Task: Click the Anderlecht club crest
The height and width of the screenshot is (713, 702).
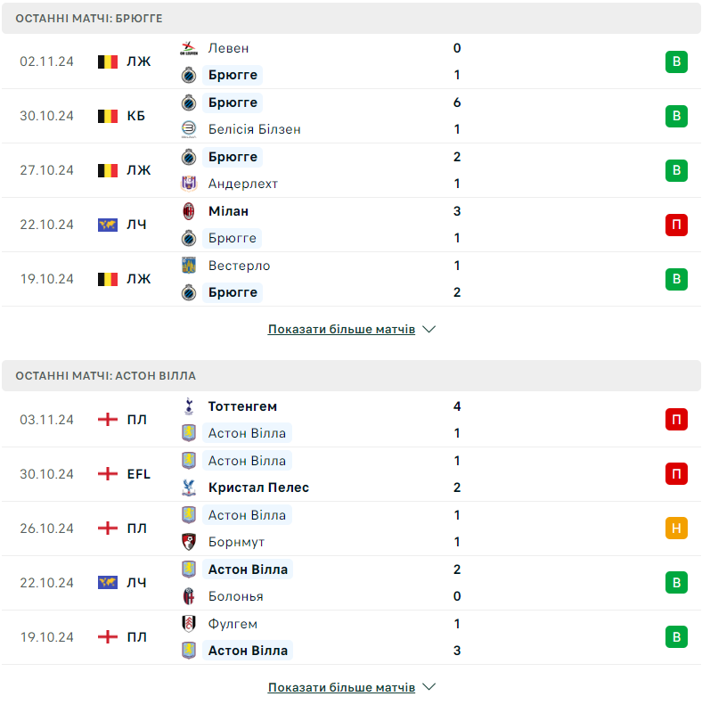Action: tap(189, 184)
